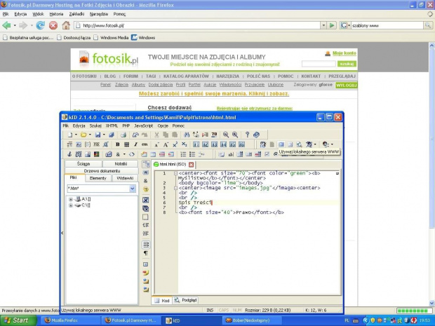This screenshot has width=435, height=326.
Task: Insert anchor with anchor icon
Action: [69, 154]
